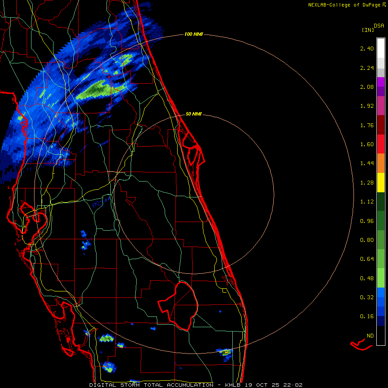Screen dimensions: 388x388
Task: Select the 2.08 legend value
Action: click(x=367, y=87)
